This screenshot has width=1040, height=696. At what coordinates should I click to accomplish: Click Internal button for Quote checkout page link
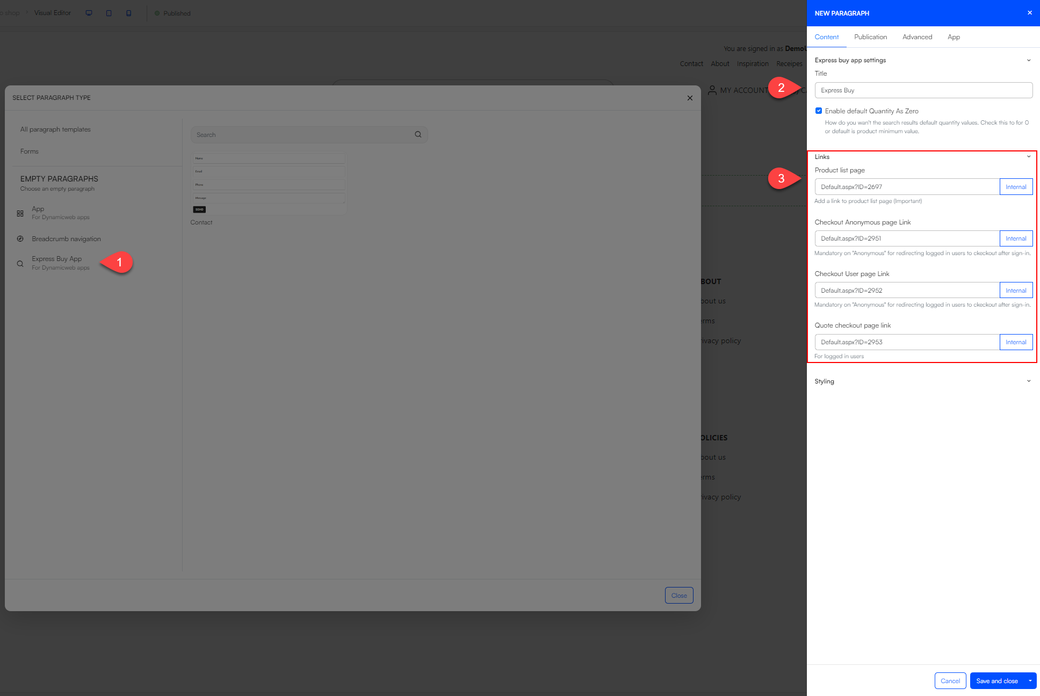coord(1016,342)
